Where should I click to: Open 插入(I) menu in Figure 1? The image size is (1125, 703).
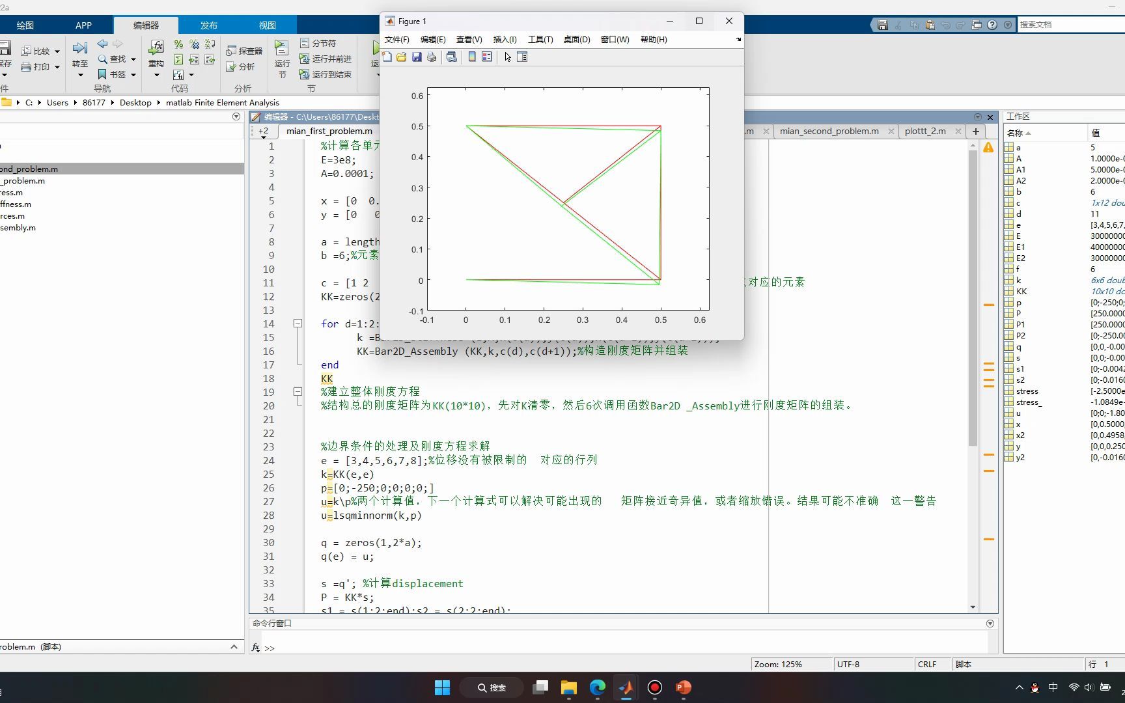click(505, 40)
